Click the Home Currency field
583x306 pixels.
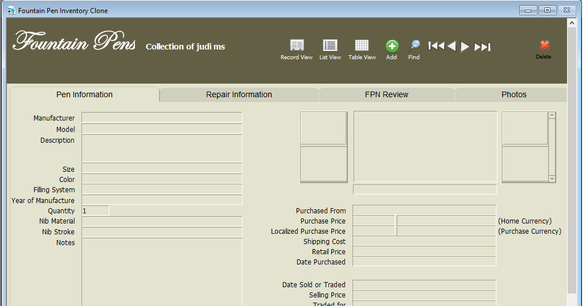pos(446,220)
